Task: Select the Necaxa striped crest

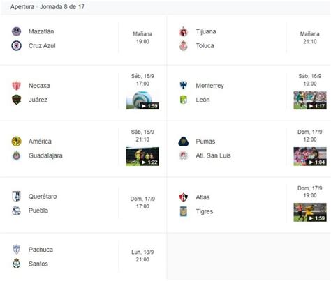Action: click(16, 86)
